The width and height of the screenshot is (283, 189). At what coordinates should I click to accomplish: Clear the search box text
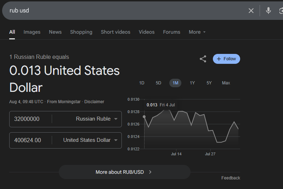[x=251, y=11]
